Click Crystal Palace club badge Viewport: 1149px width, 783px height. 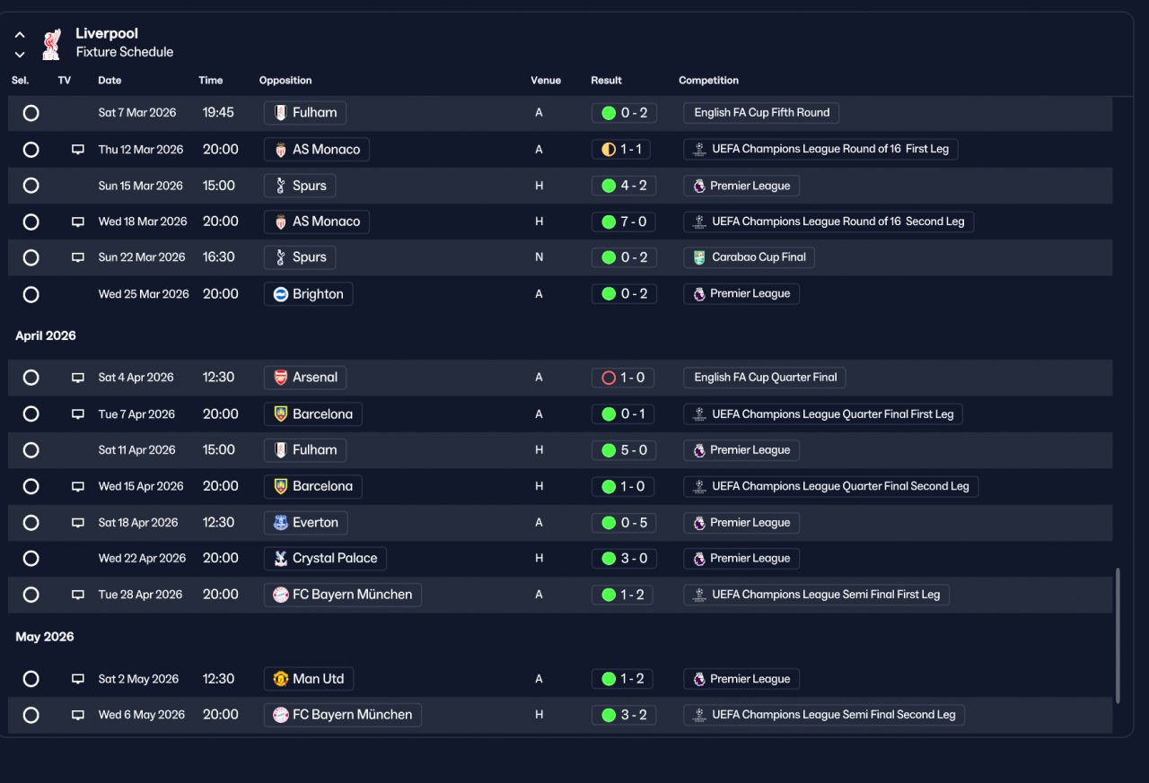tap(281, 559)
